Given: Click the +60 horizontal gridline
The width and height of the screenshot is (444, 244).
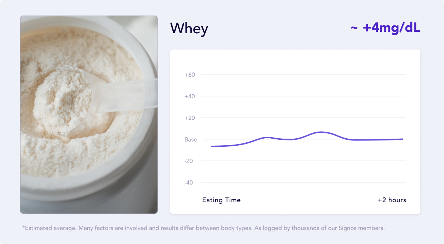Looking at the screenshot, I should pyautogui.click(x=303, y=75).
